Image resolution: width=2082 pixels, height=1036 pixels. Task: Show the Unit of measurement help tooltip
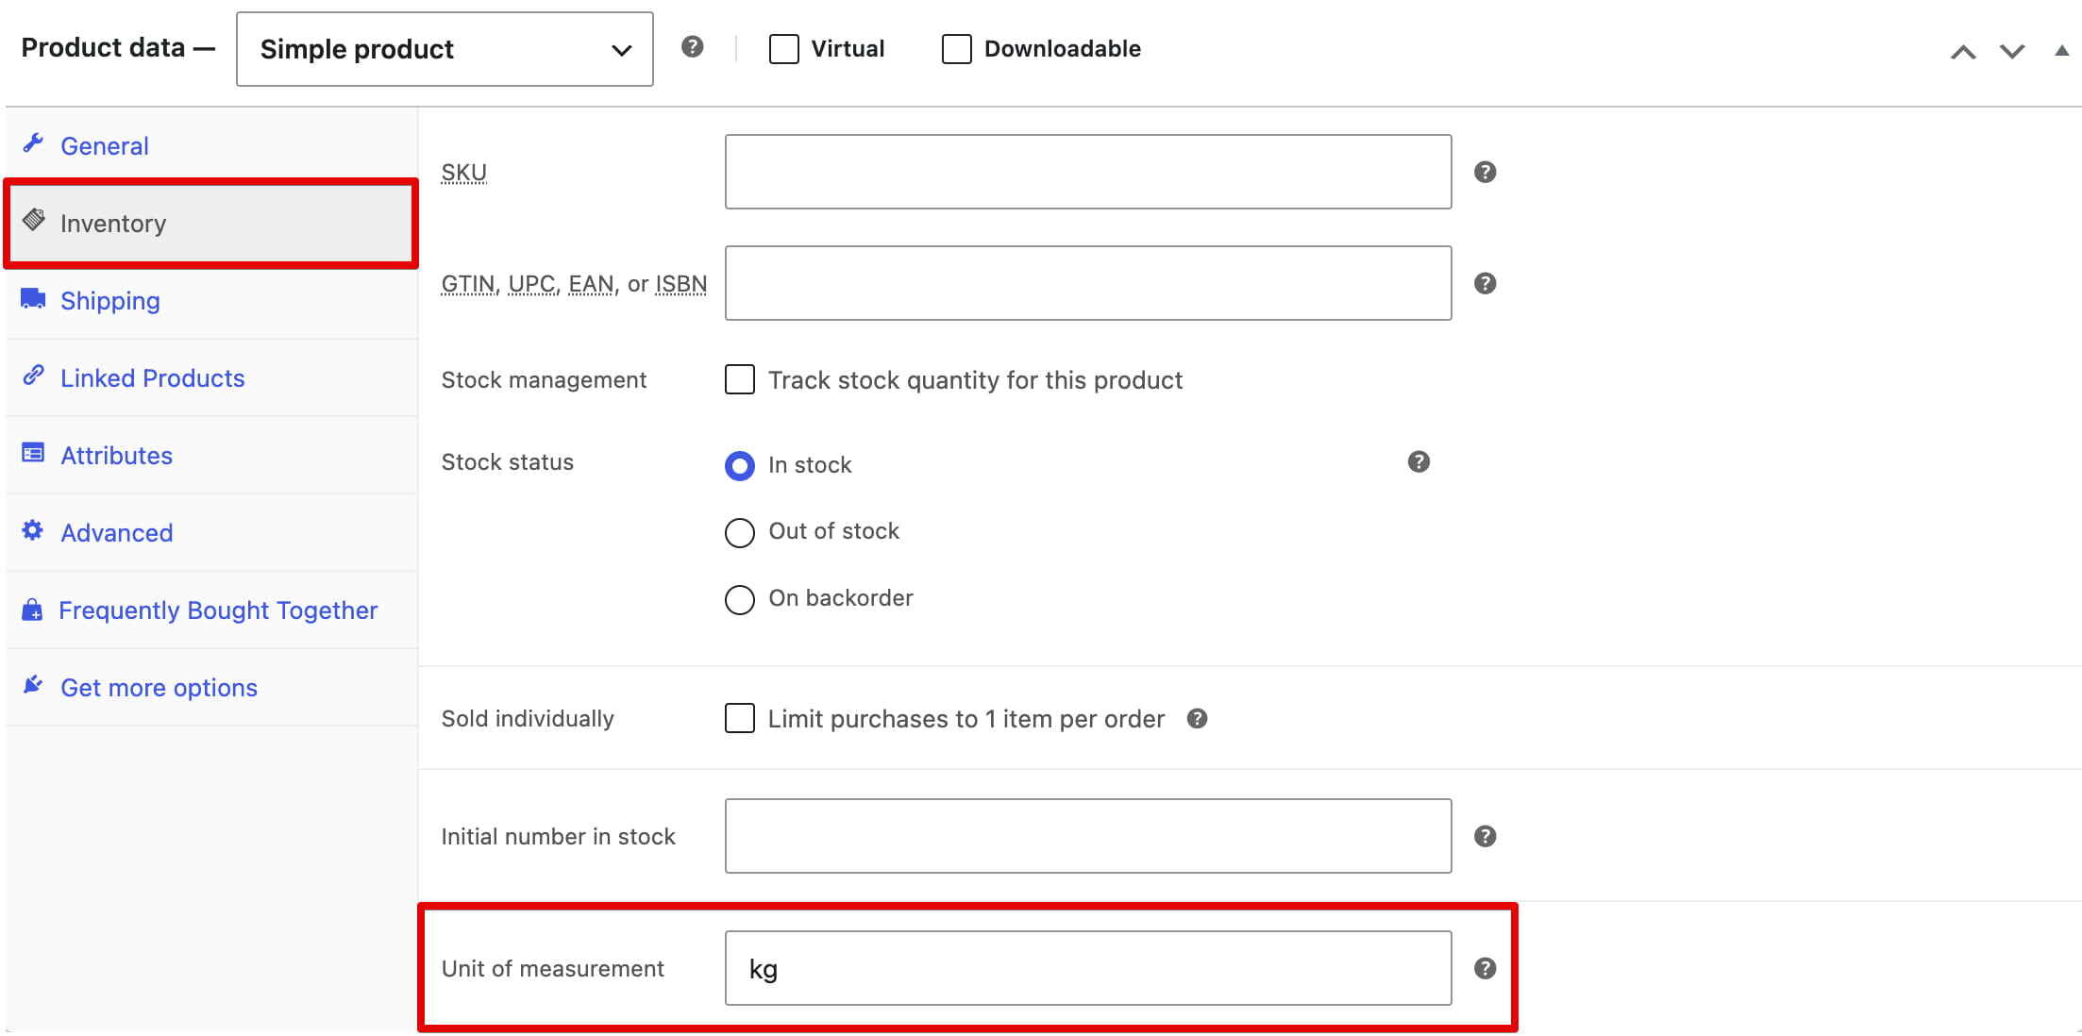tap(1486, 968)
